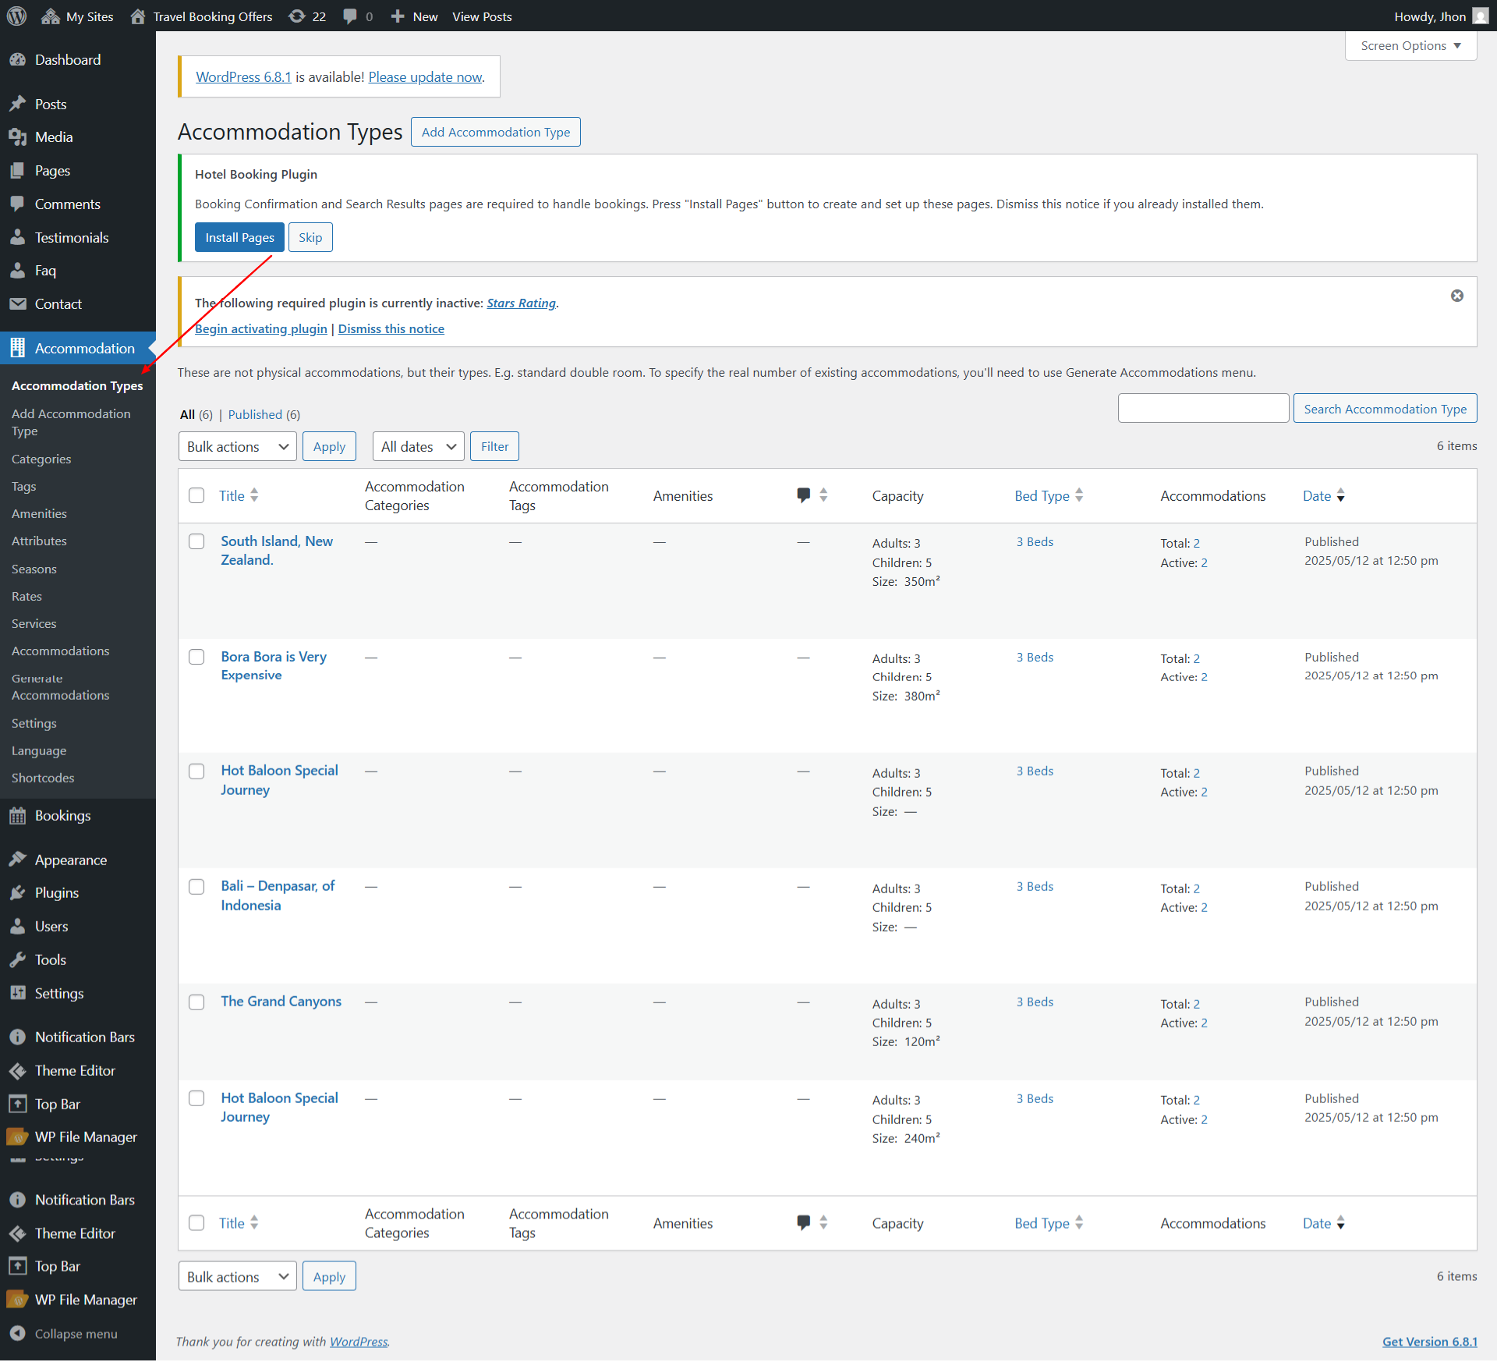Click the Posts pin icon

click(x=17, y=104)
